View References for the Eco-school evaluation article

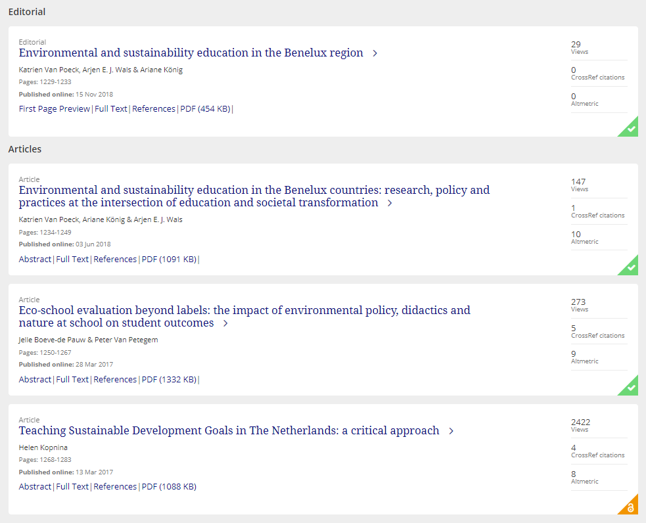[115, 380]
